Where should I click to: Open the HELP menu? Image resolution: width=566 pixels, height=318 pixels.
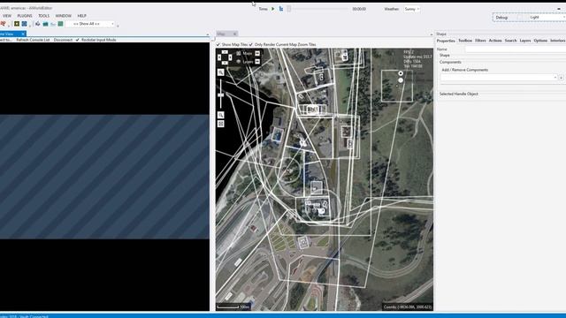[x=82, y=16]
